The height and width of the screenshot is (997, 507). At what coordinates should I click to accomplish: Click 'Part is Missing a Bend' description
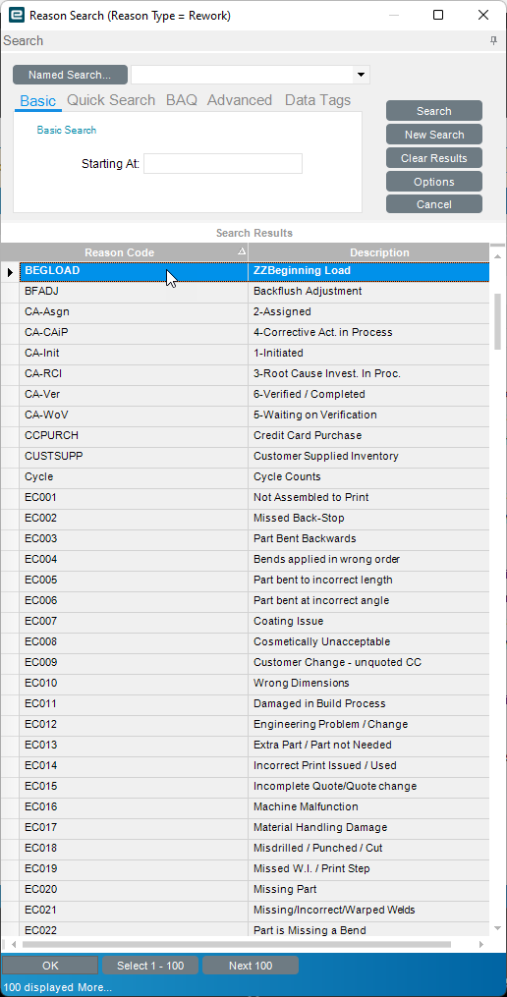310,931
